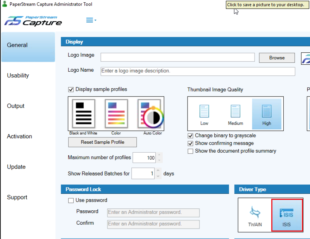Screen dimensions: 310x239
Task: Select the ISIS driver type
Action: click(287, 215)
